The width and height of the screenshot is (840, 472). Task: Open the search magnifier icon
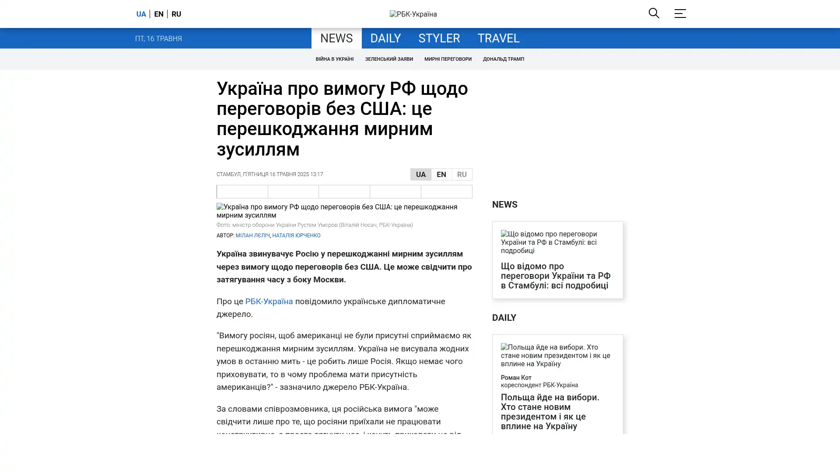click(x=654, y=13)
